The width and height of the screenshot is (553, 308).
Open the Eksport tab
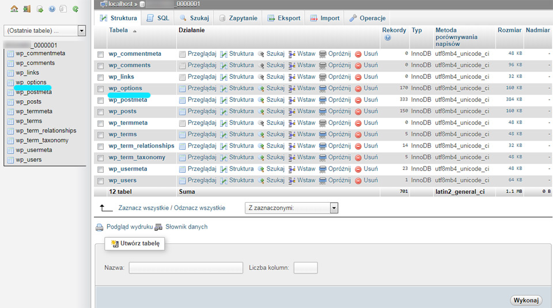(x=284, y=18)
